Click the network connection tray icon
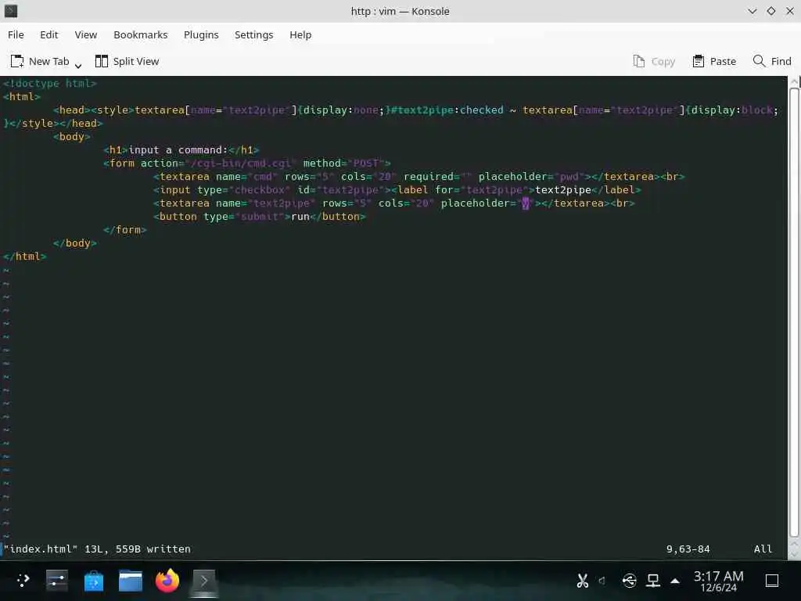Image resolution: width=801 pixels, height=601 pixels. 653,581
